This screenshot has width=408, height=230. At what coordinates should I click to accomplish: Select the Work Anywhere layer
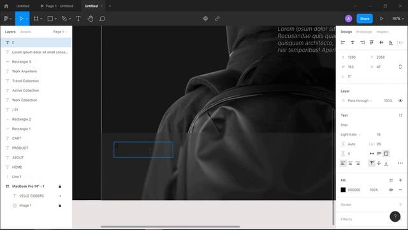pos(36,71)
